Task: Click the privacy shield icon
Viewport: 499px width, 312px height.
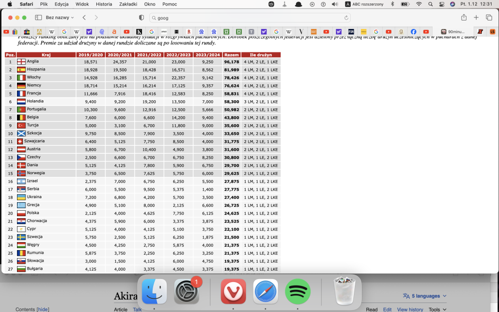Action: coord(141,17)
